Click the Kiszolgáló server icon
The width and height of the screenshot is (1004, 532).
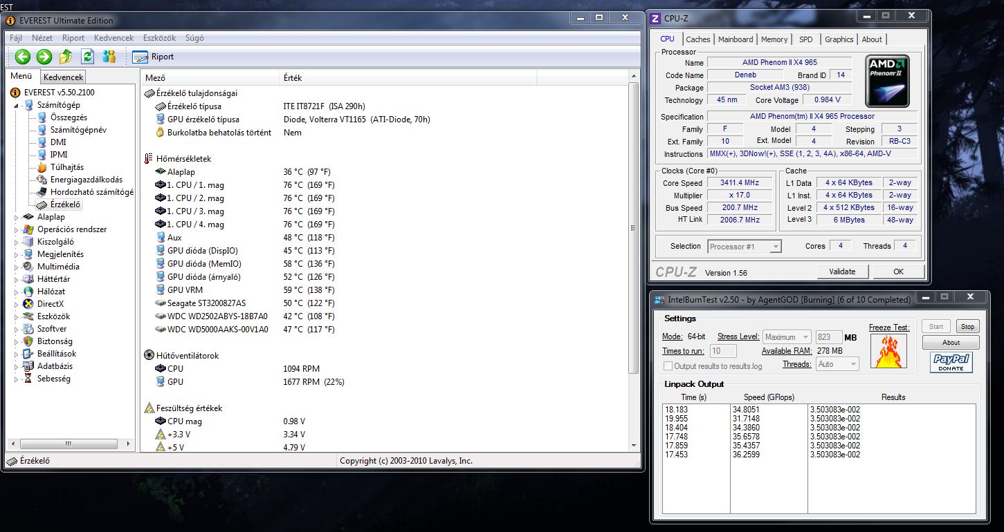point(28,242)
